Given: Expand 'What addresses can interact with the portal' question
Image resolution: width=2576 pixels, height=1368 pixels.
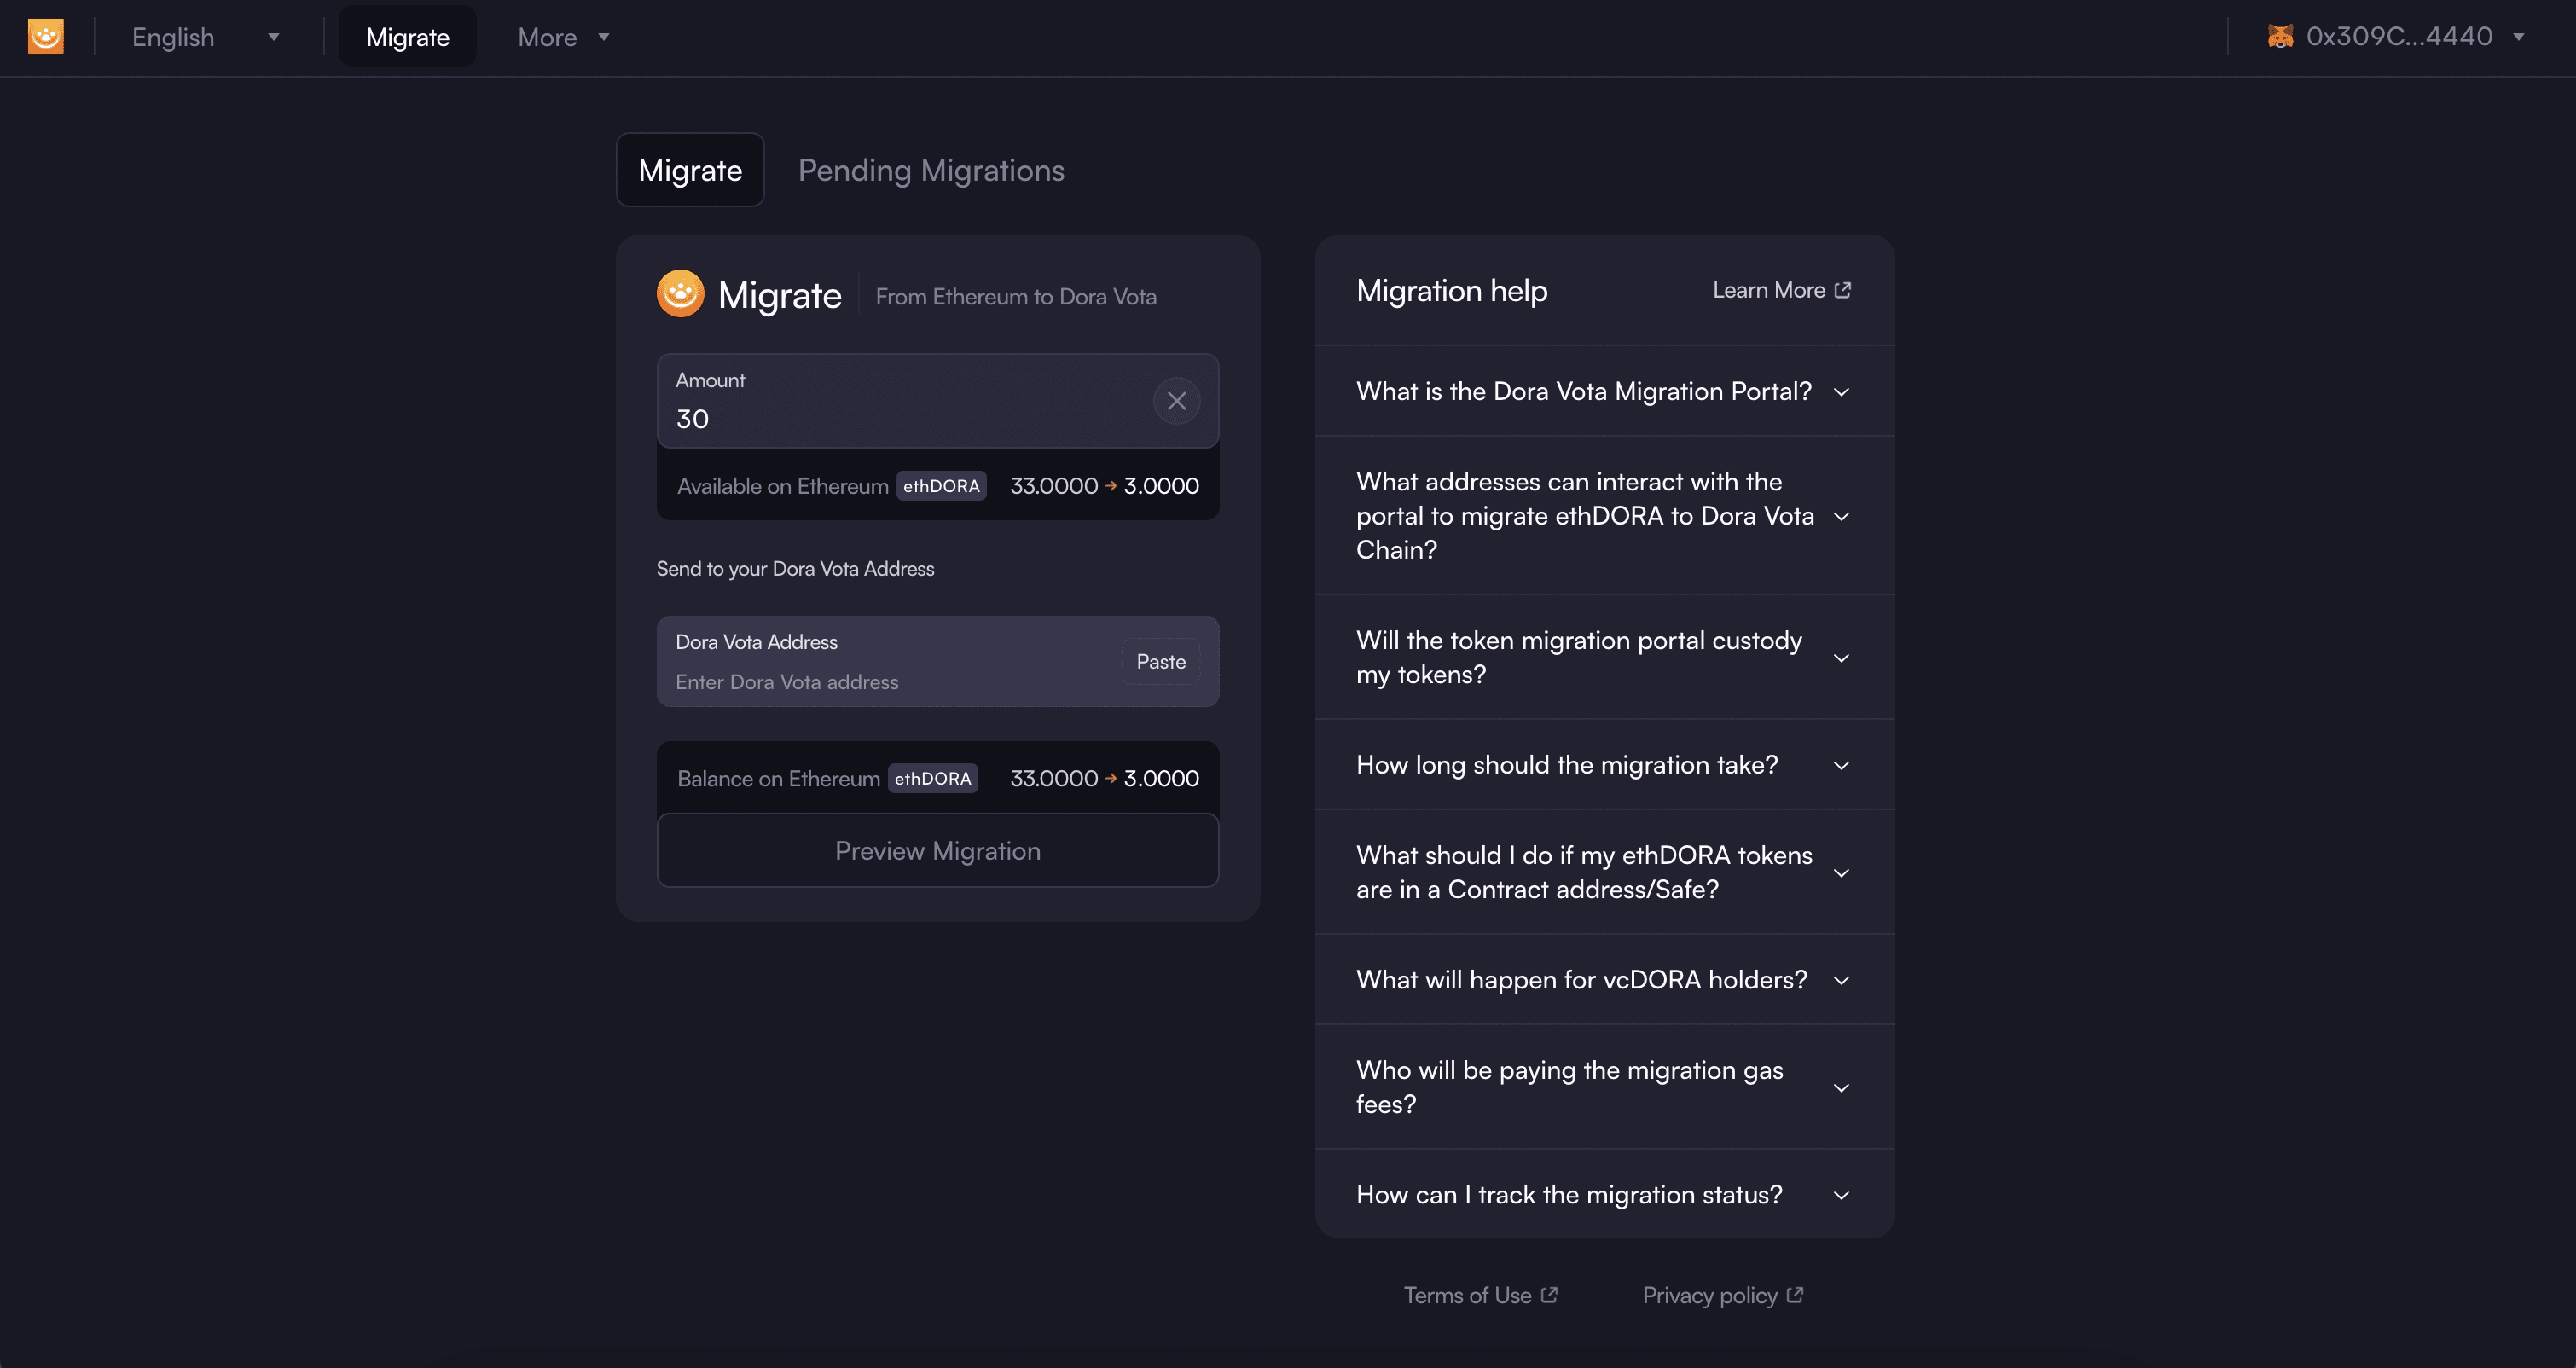Looking at the screenshot, I should (1604, 516).
